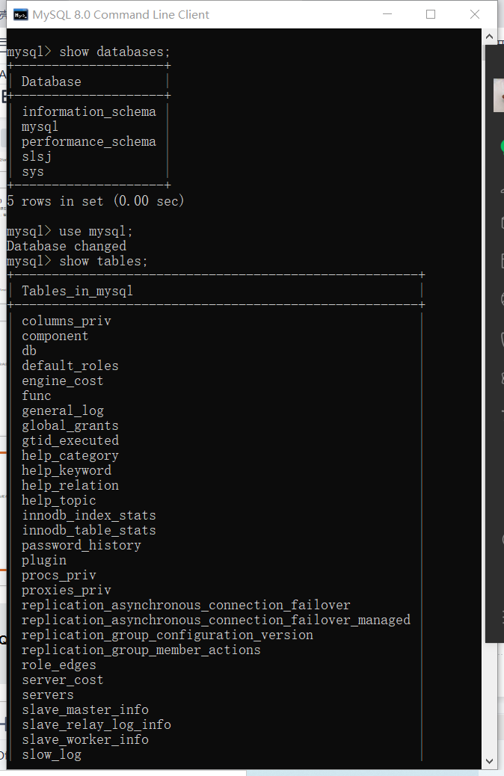Click the scrollbar down arrow
The image size is (504, 776).
pyautogui.click(x=489, y=761)
